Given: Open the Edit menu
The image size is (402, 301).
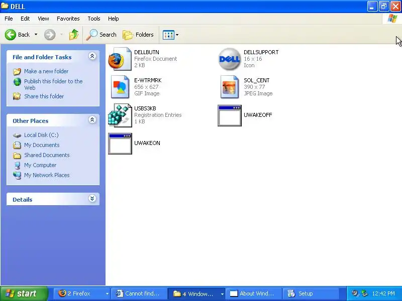Looking at the screenshot, I should [25, 19].
